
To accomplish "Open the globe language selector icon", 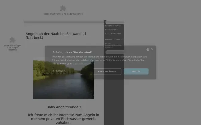I will click(x=148, y=49).
